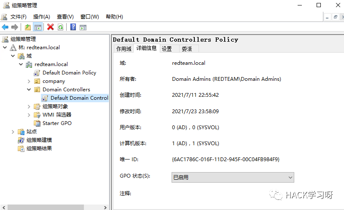Expand the company OU node
This screenshot has width=344, height=210.
29,81
